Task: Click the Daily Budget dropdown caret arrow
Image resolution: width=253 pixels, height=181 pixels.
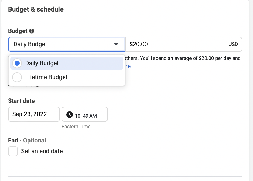Action: click(116, 44)
